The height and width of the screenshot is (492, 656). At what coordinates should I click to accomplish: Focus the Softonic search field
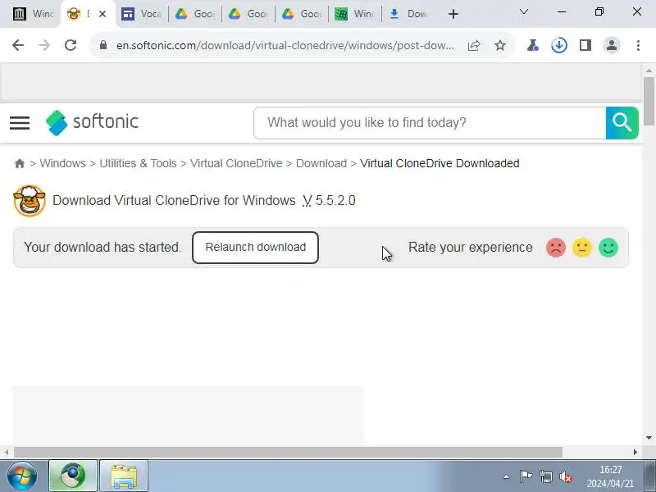tap(430, 122)
